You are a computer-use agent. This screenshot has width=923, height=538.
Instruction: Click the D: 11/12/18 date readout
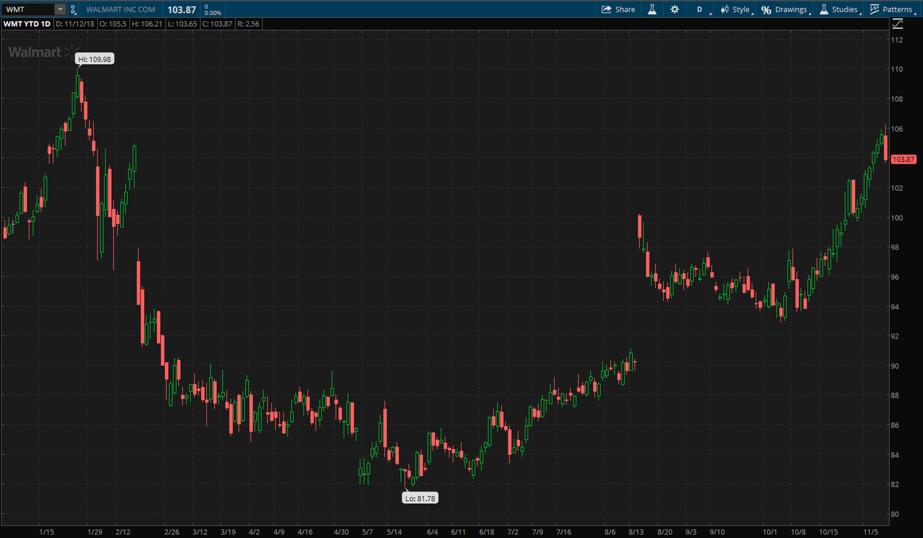pyautogui.click(x=75, y=24)
